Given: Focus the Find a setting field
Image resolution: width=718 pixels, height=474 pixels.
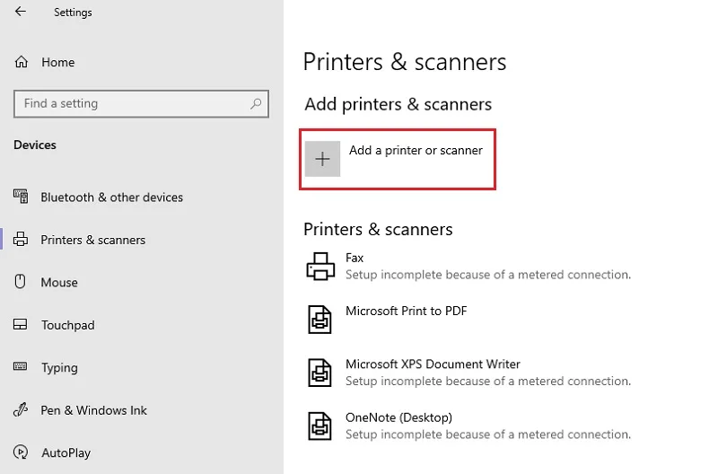Looking at the screenshot, I should click(x=141, y=104).
